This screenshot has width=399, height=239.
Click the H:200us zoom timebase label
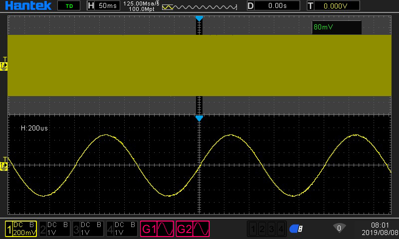pyautogui.click(x=34, y=128)
